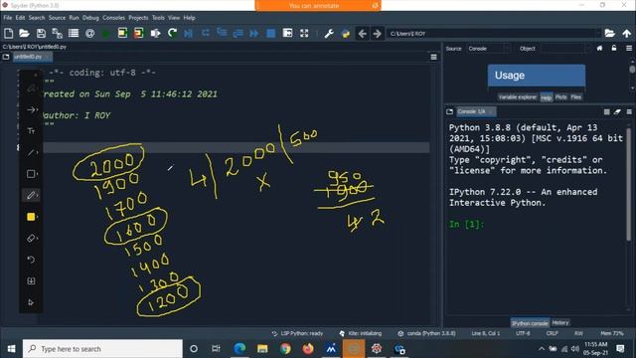Open Debug menu

tap(90, 18)
